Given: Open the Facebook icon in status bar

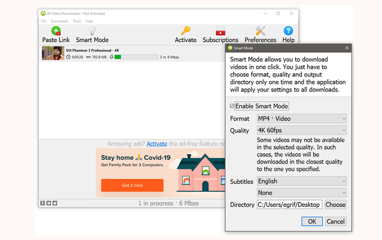Looking at the screenshot, I should (x=43, y=203).
